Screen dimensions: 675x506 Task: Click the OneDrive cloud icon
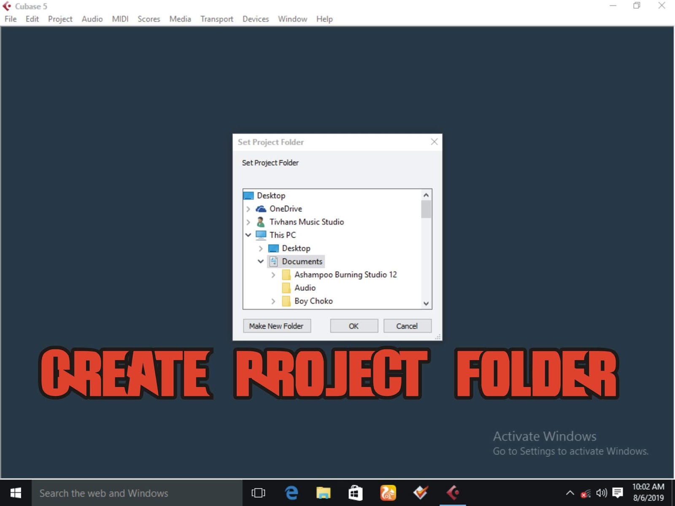261,209
